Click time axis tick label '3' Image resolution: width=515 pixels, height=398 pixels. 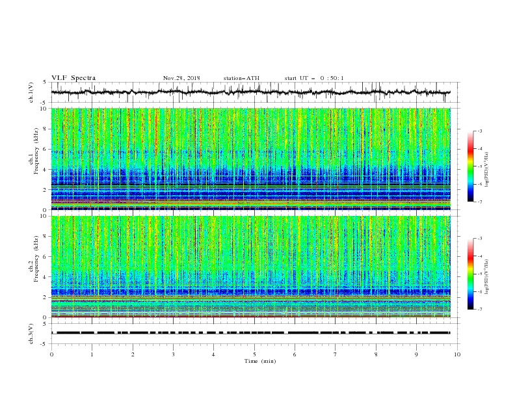click(x=173, y=354)
